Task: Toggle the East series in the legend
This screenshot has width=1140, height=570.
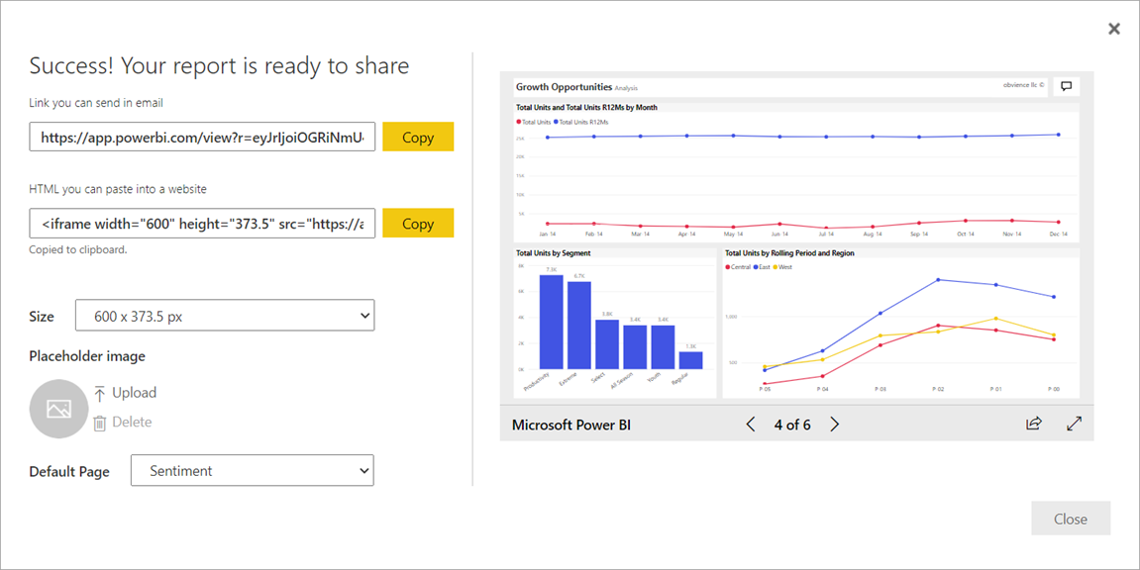Action: [763, 266]
